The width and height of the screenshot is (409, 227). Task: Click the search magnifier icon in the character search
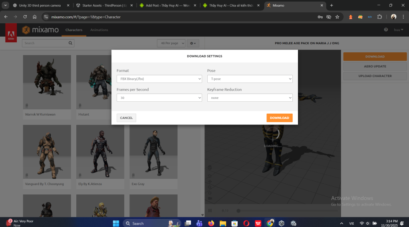(71, 43)
